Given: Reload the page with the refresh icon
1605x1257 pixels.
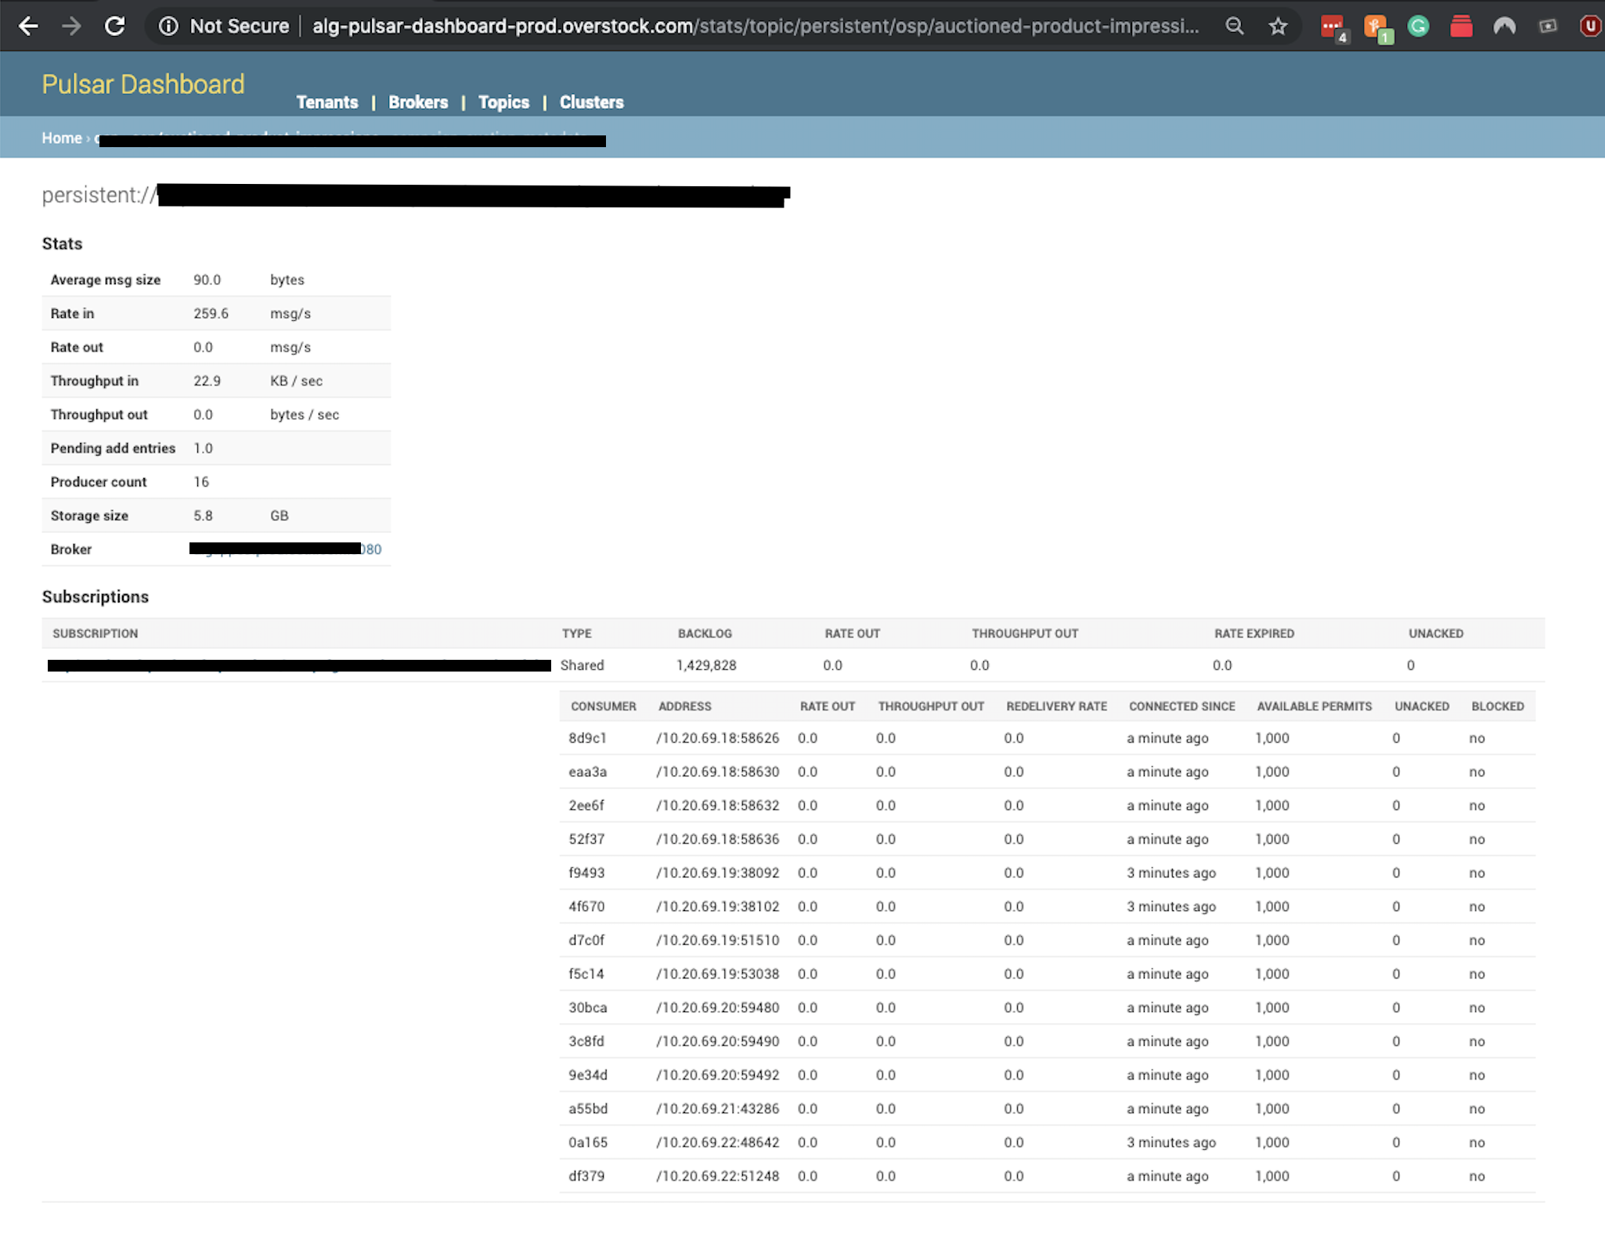Looking at the screenshot, I should pos(114,26).
